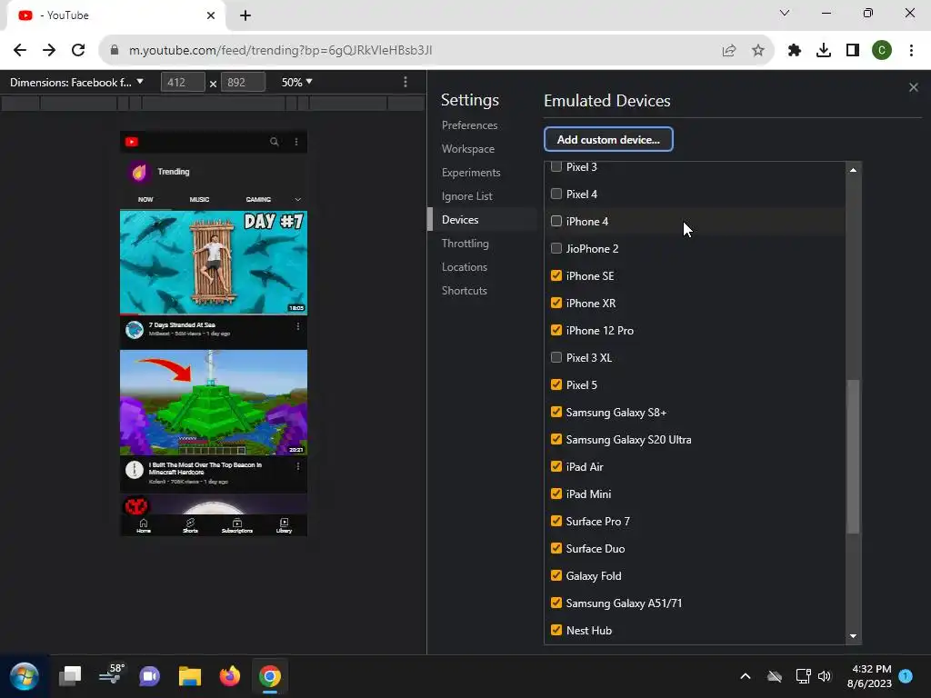The height and width of the screenshot is (698, 931).
Task: Open device toolbar more options menu
Action: (x=405, y=82)
